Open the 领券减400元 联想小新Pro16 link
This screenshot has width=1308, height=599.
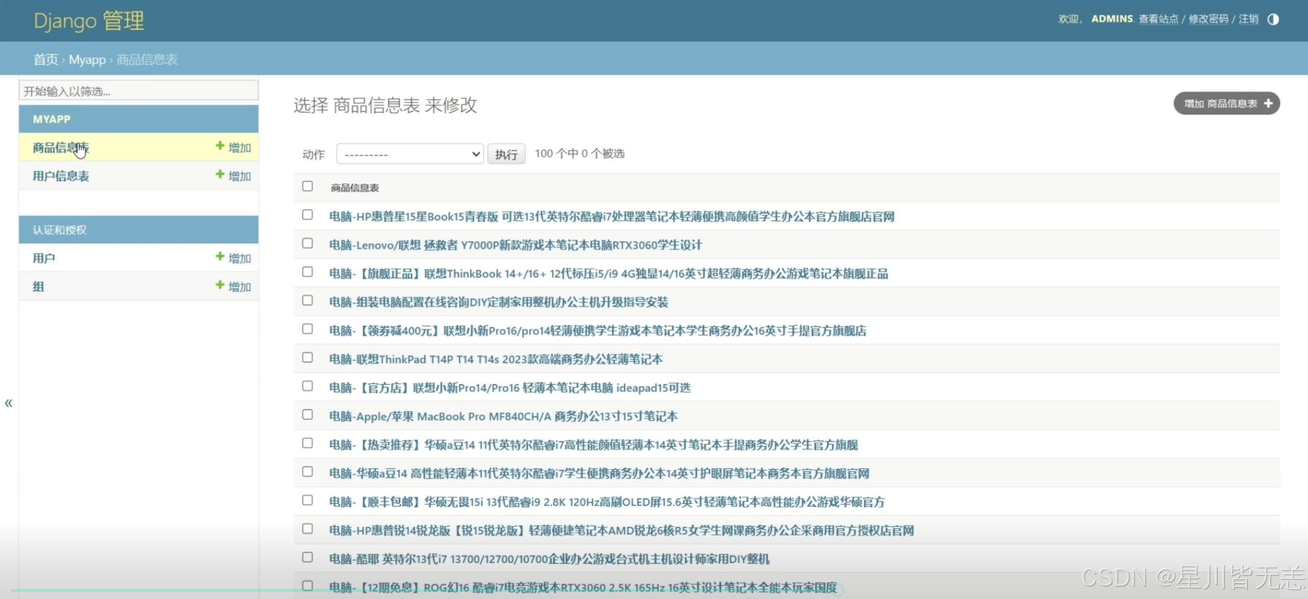(598, 331)
